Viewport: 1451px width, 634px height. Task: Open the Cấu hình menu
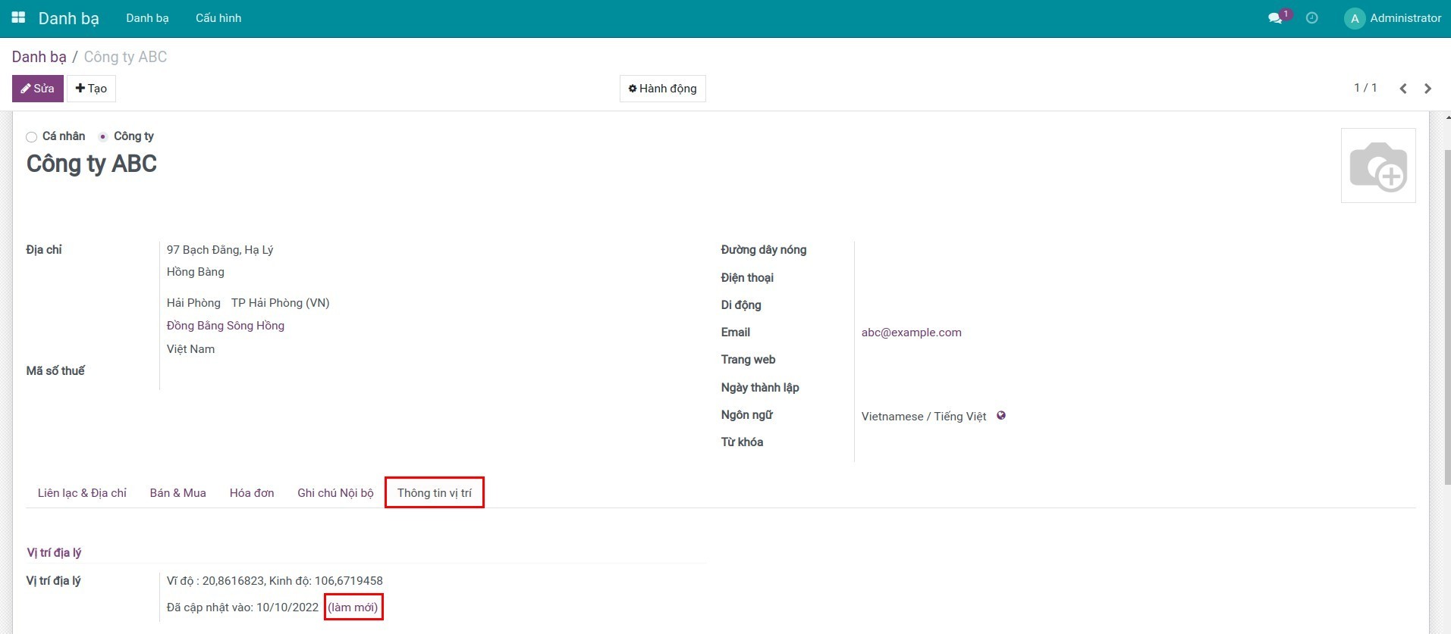218,18
